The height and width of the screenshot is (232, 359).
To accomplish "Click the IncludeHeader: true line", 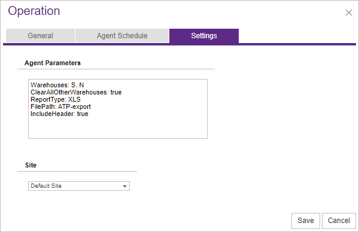I will [x=59, y=114].
